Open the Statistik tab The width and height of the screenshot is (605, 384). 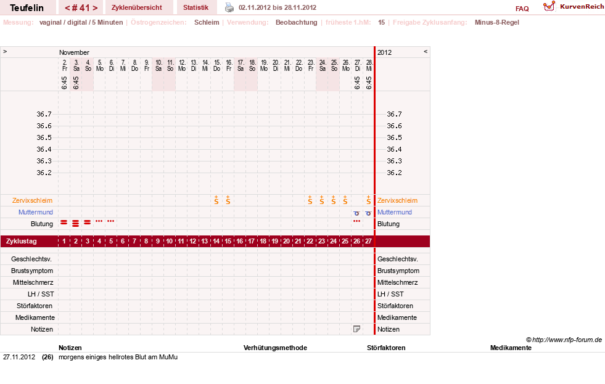point(195,7)
